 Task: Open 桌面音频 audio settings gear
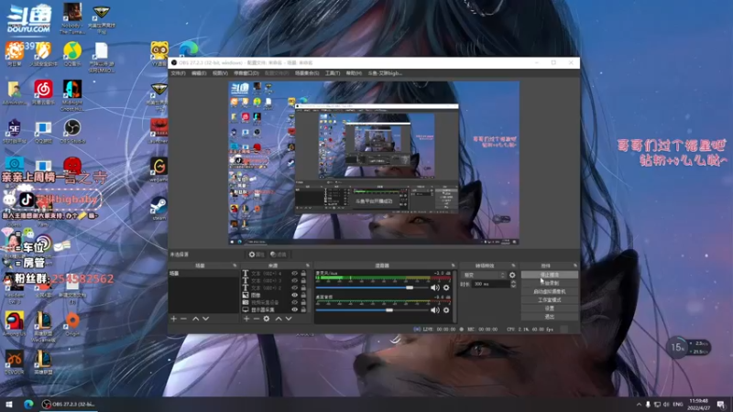click(446, 310)
